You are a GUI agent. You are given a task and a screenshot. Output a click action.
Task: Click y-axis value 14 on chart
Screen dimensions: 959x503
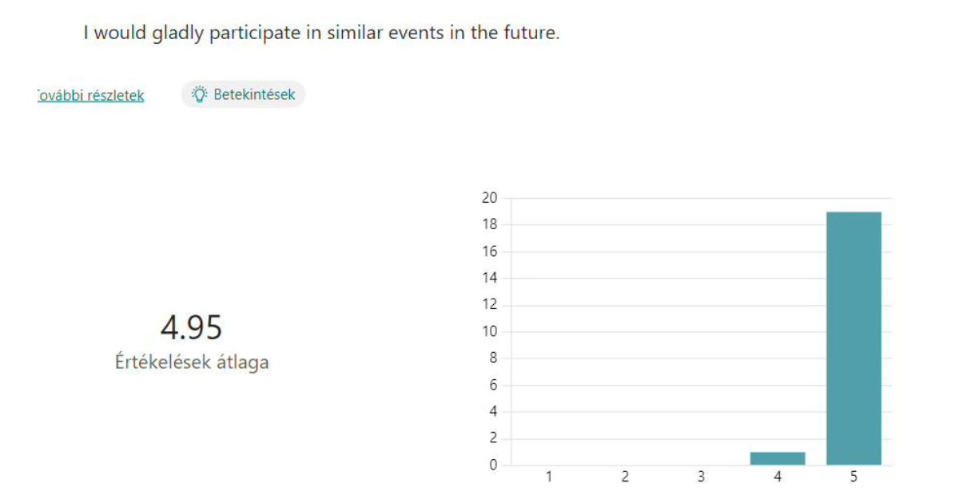(x=489, y=278)
